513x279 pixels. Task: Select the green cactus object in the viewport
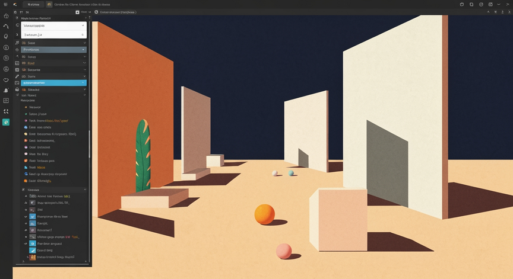143,155
